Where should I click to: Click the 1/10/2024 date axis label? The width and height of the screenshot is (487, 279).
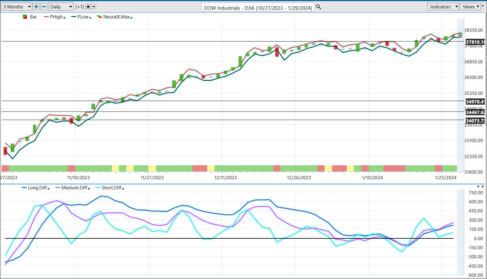372,178
